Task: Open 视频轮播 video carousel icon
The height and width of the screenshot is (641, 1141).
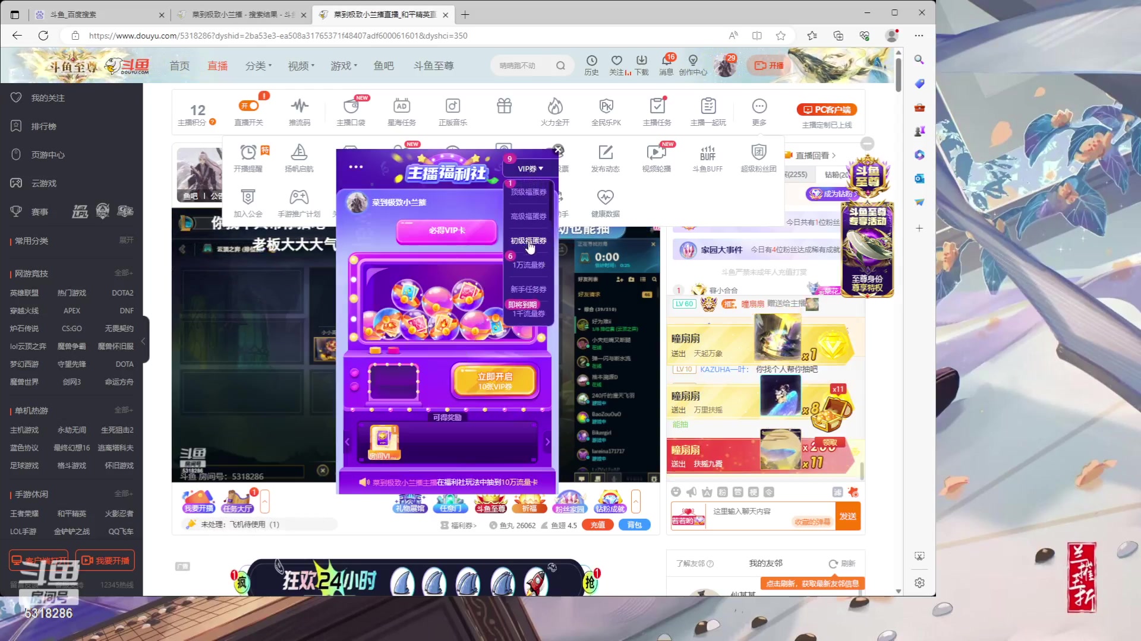Action: tap(657, 158)
